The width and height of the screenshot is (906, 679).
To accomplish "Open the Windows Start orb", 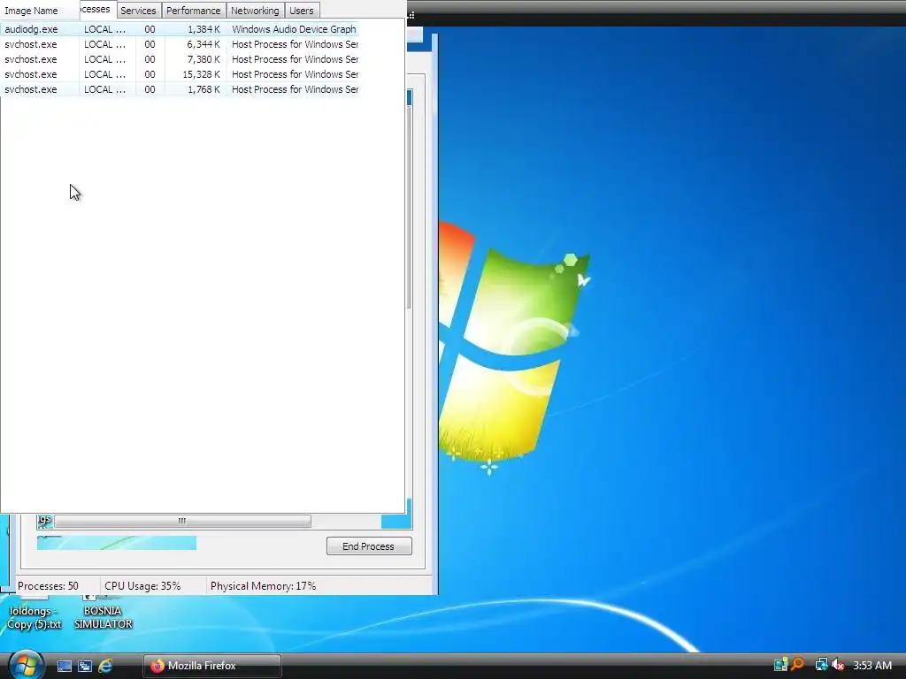I will point(26,665).
